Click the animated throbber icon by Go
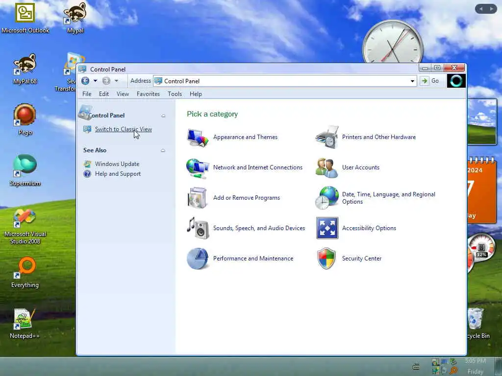502x376 pixels. (456, 81)
